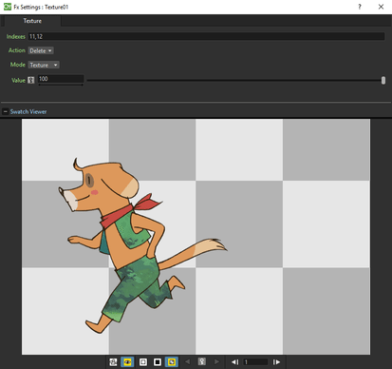This screenshot has height=369, width=392.
Task: Click the help question mark button
Action: (360, 7)
